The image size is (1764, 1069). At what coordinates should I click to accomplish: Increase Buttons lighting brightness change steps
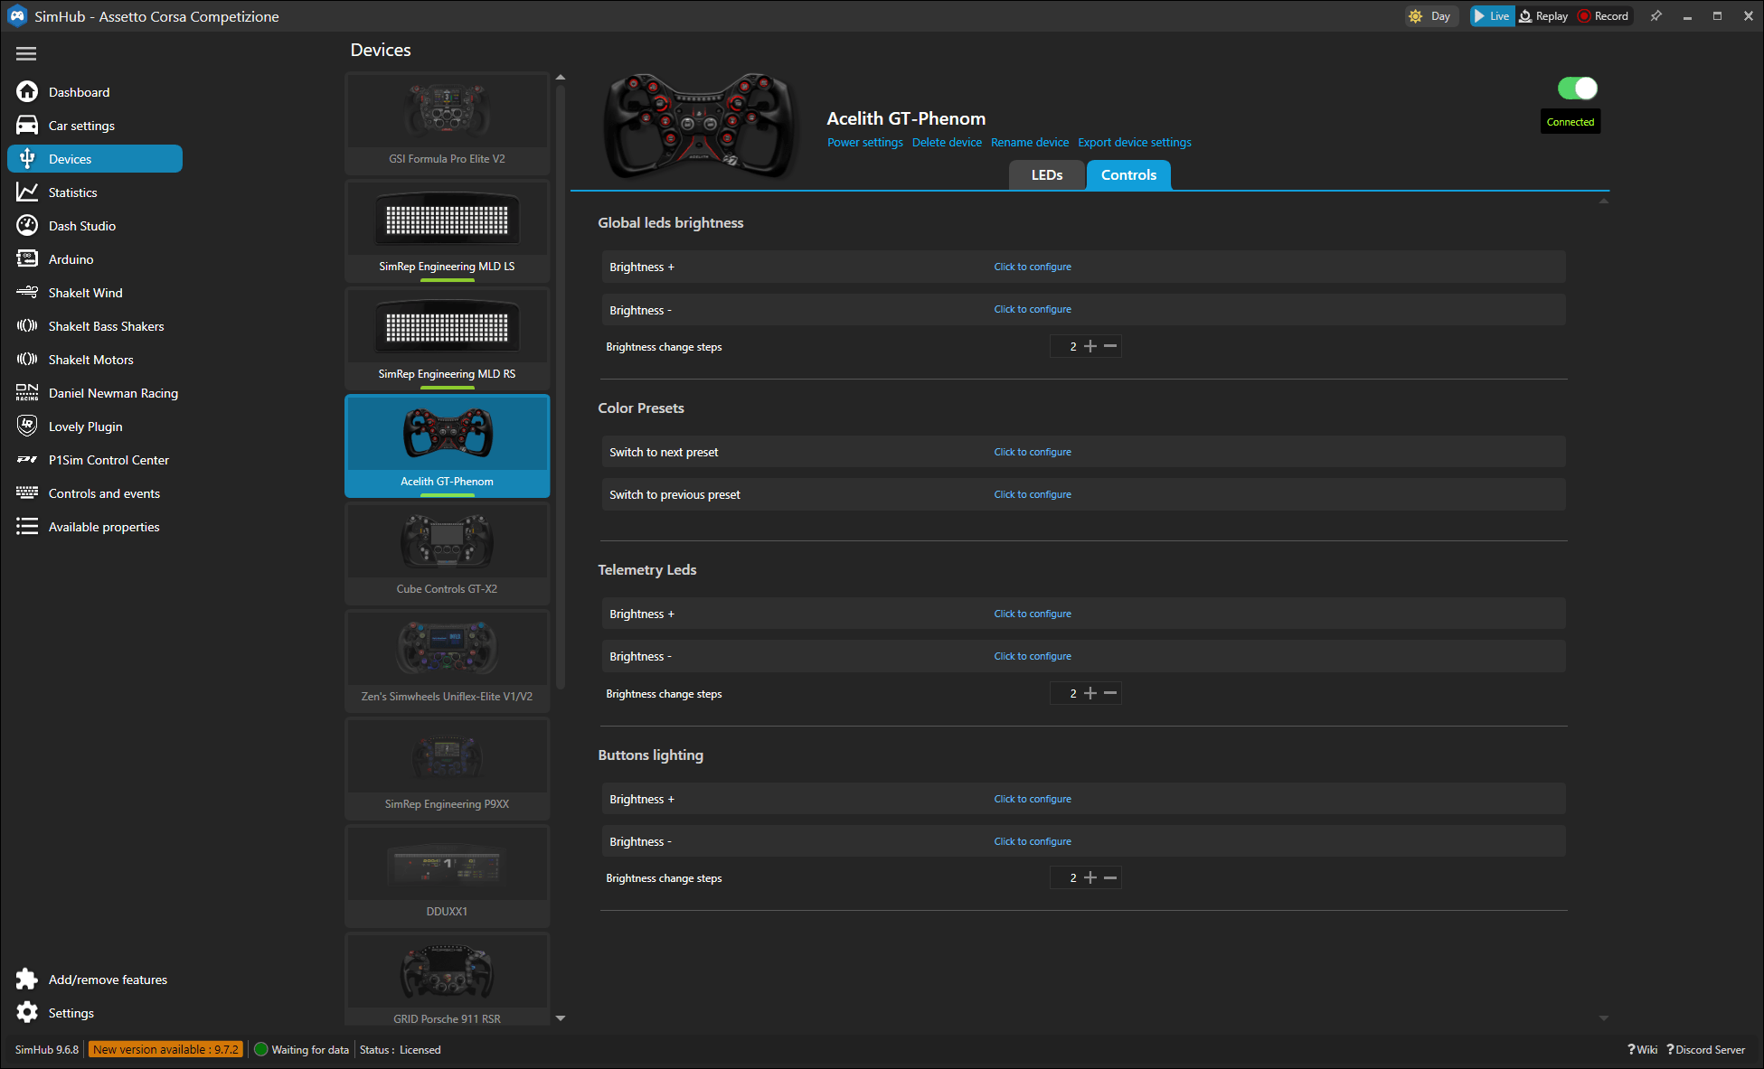(x=1090, y=878)
